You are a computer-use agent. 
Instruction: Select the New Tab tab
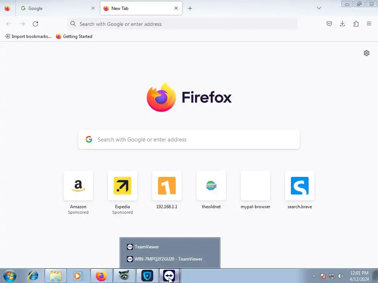(x=141, y=8)
